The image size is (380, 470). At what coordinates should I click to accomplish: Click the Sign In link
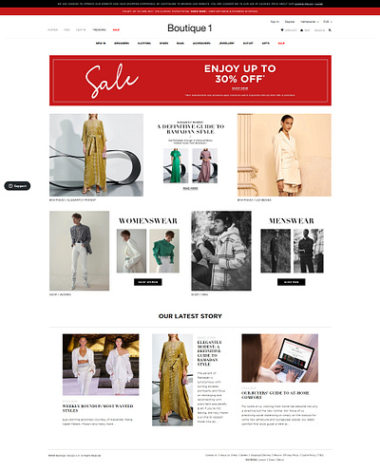275,22
